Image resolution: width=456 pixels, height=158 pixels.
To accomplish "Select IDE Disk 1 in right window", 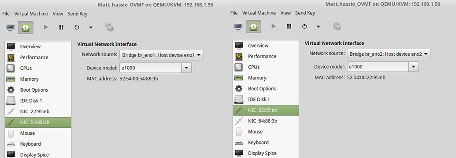I will pyautogui.click(x=266, y=100).
